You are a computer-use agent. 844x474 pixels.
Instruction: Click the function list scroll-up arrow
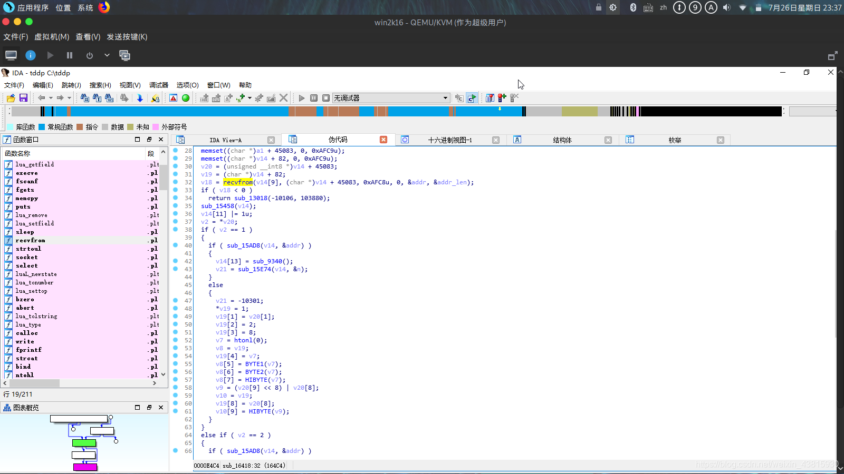(164, 152)
